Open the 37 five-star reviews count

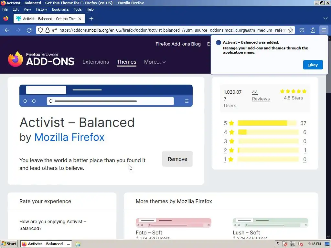point(303,123)
